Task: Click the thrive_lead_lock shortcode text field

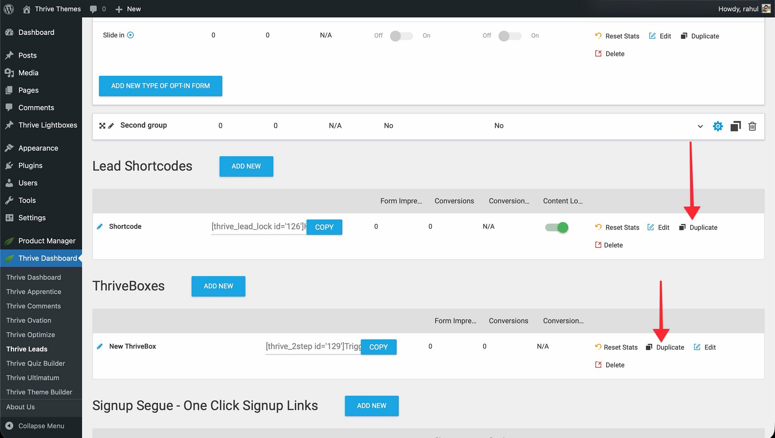Action: [x=258, y=227]
